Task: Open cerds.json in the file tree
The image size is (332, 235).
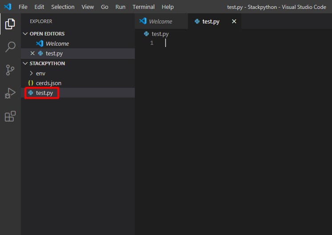Action: (x=78, y=83)
